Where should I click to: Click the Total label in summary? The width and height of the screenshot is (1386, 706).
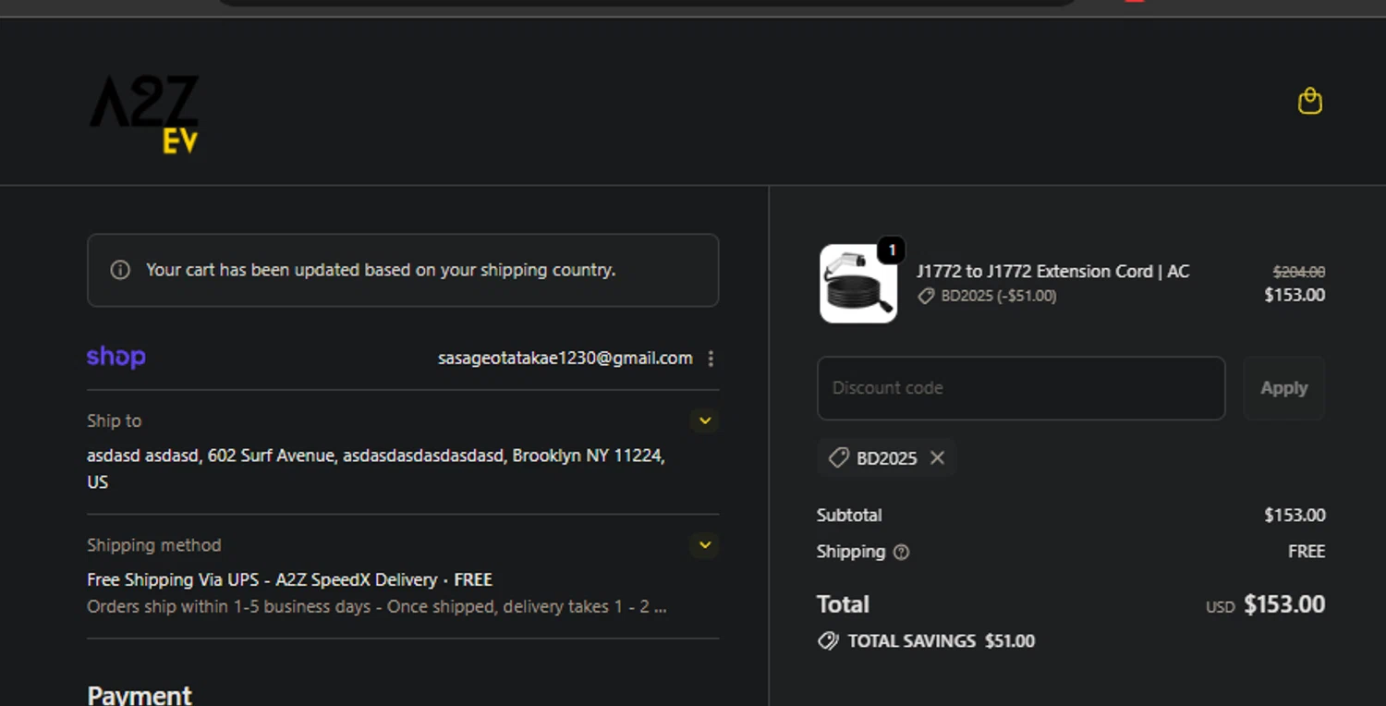(x=843, y=604)
